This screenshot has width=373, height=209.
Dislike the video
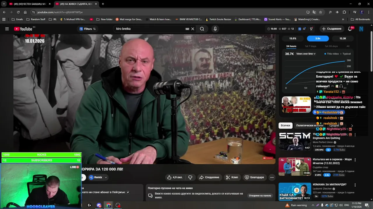(x=190, y=177)
